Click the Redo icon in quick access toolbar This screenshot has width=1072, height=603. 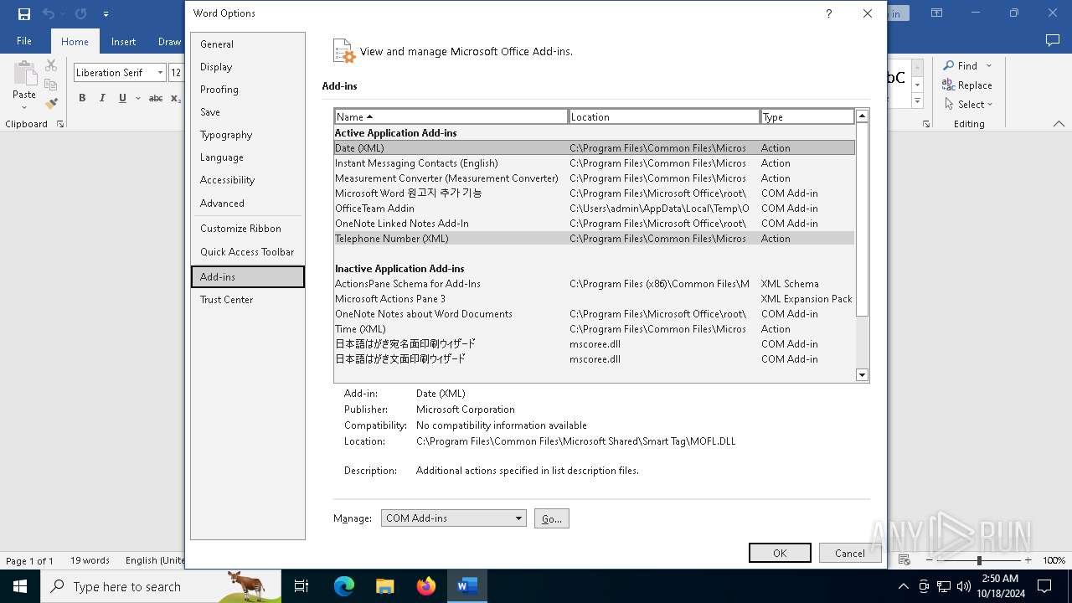point(80,13)
